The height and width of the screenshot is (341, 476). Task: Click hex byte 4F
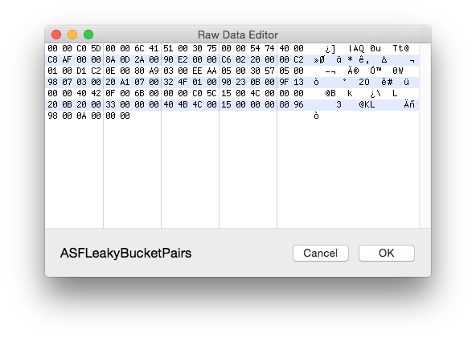point(183,82)
